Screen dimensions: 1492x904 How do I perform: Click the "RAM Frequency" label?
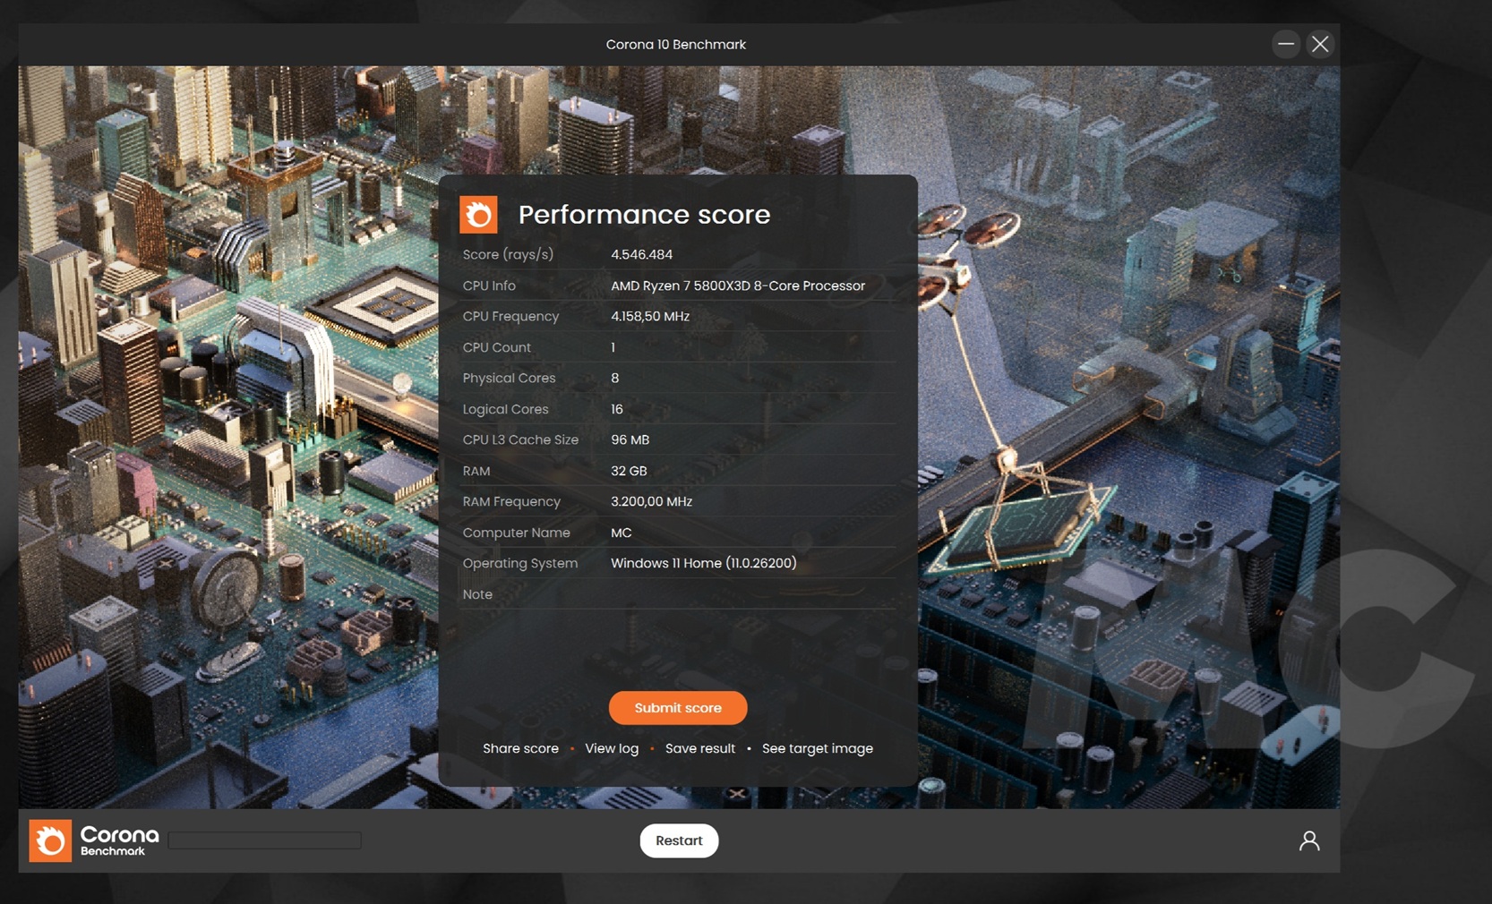(511, 501)
